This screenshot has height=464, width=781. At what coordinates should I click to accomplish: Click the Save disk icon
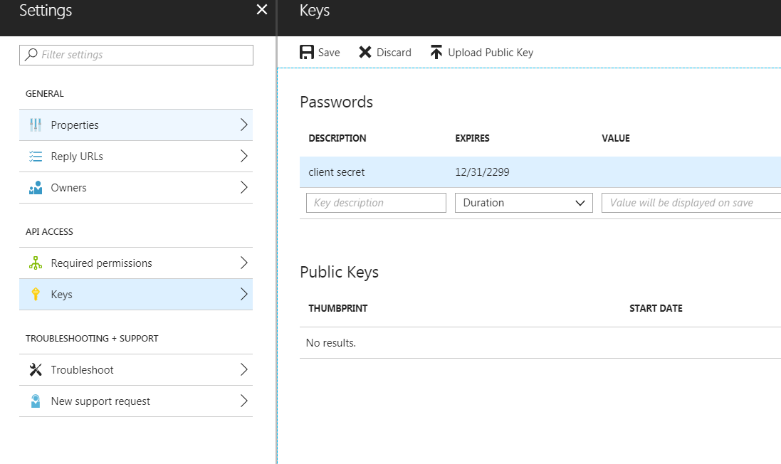click(x=306, y=51)
